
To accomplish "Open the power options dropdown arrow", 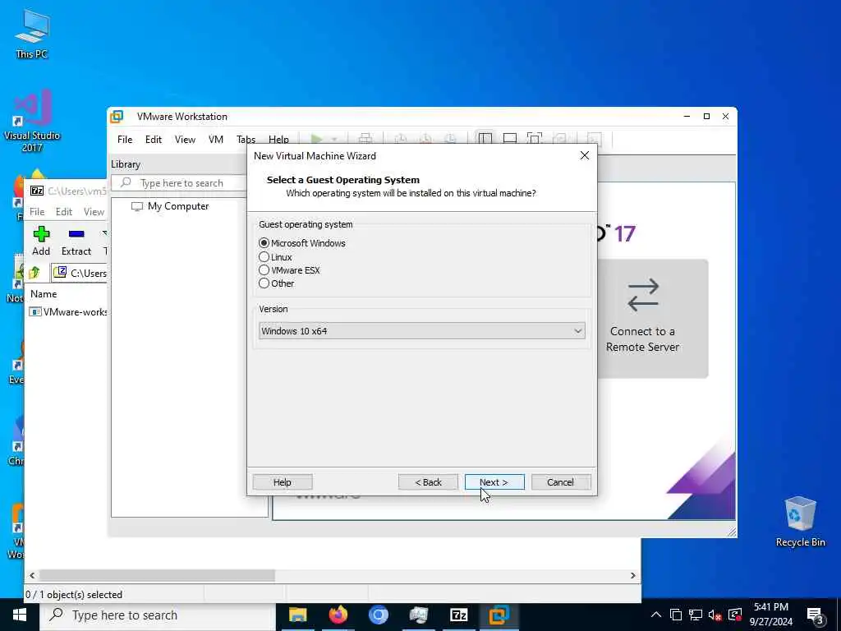I will (333, 140).
